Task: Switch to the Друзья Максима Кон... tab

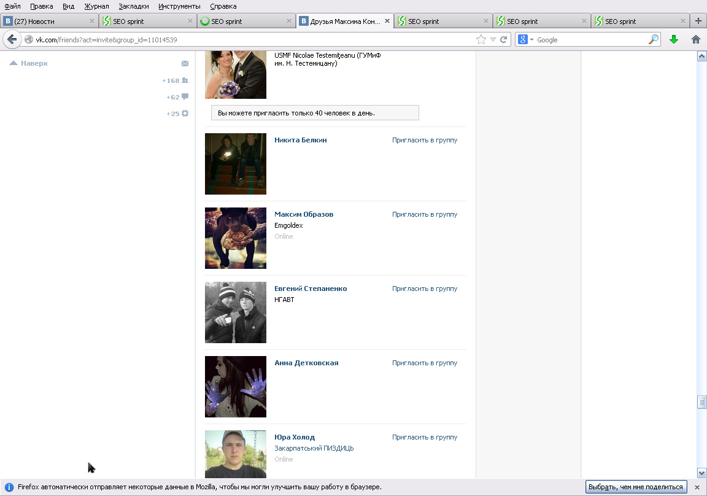Action: 345,21
